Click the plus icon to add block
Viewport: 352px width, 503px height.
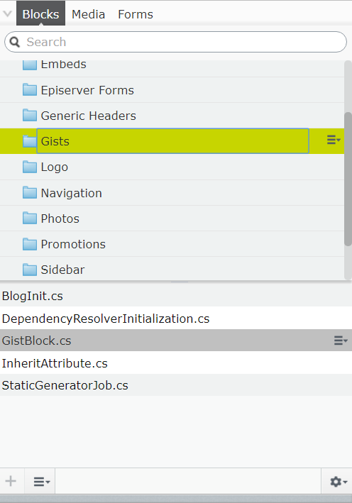click(x=11, y=481)
